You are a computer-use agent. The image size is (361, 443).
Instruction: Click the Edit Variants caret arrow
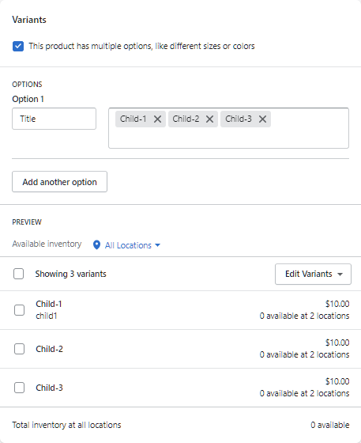[x=340, y=274]
